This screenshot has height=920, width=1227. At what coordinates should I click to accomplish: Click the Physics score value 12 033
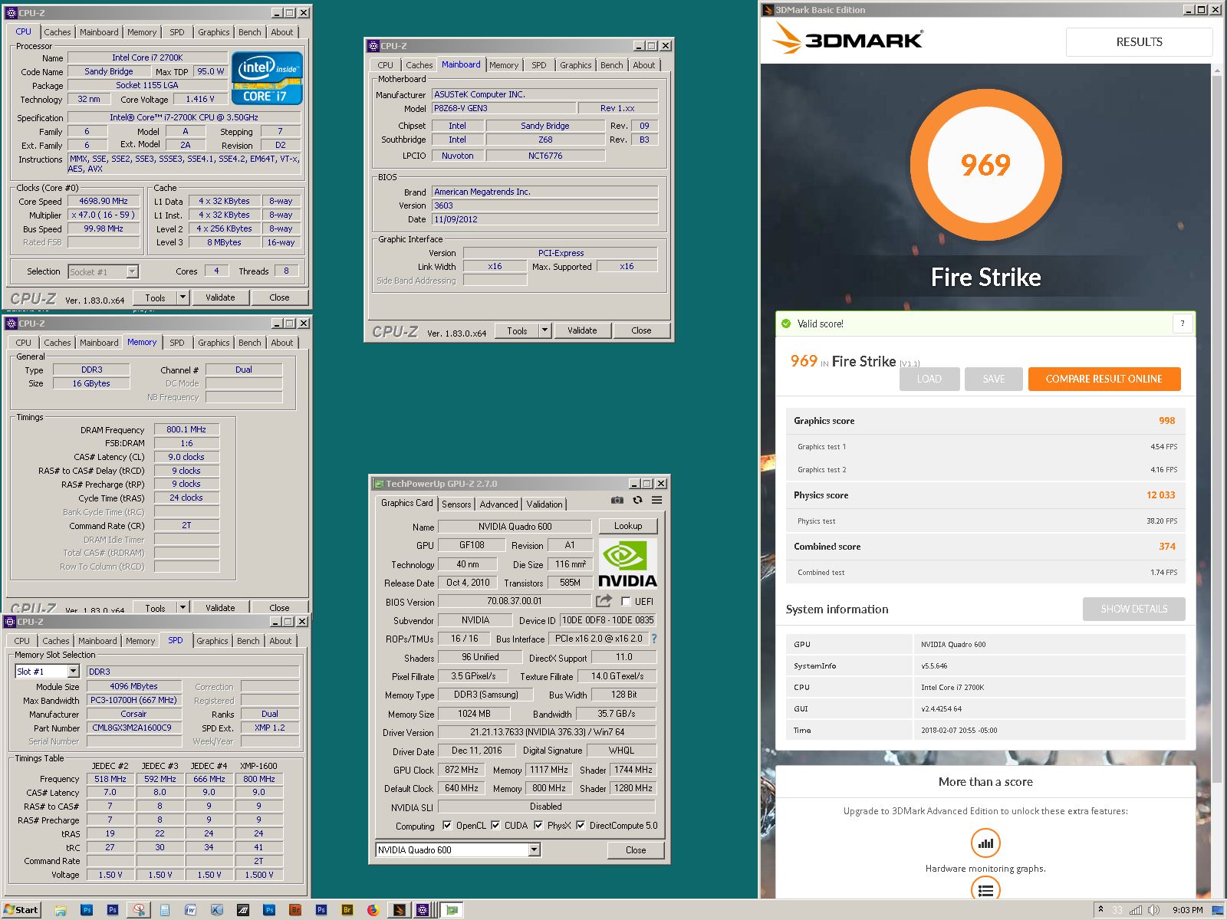[1160, 495]
